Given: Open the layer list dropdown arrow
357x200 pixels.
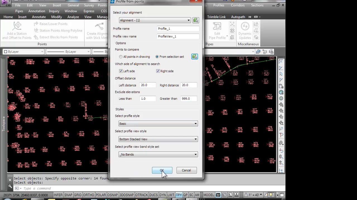Looking at the screenshot, I should point(253,52).
